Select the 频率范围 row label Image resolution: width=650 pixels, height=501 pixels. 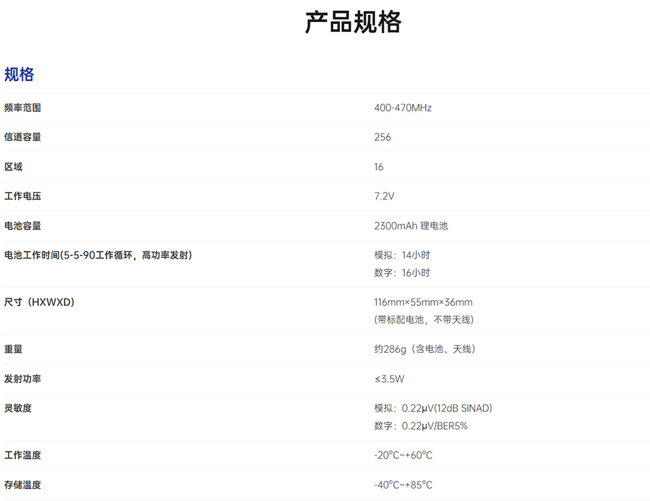(22, 108)
